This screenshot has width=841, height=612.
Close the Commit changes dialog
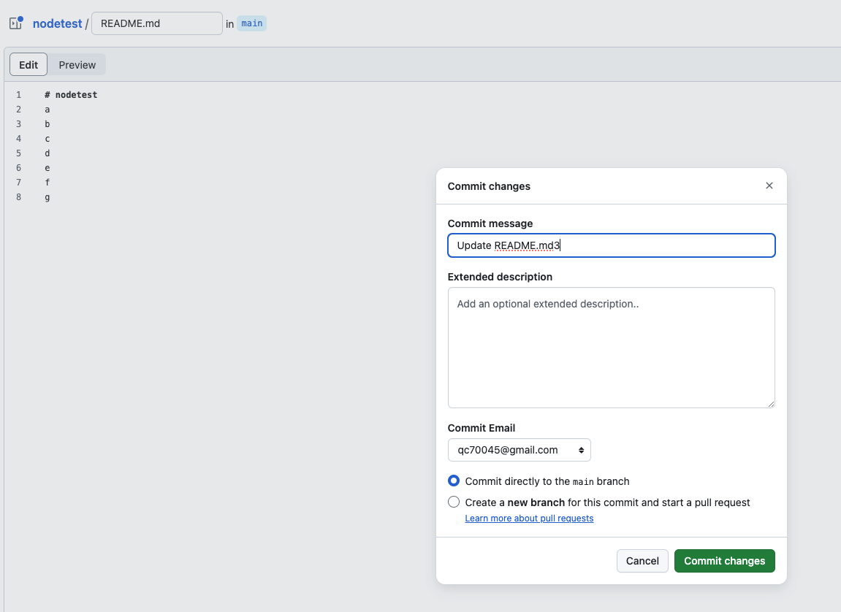pos(769,186)
